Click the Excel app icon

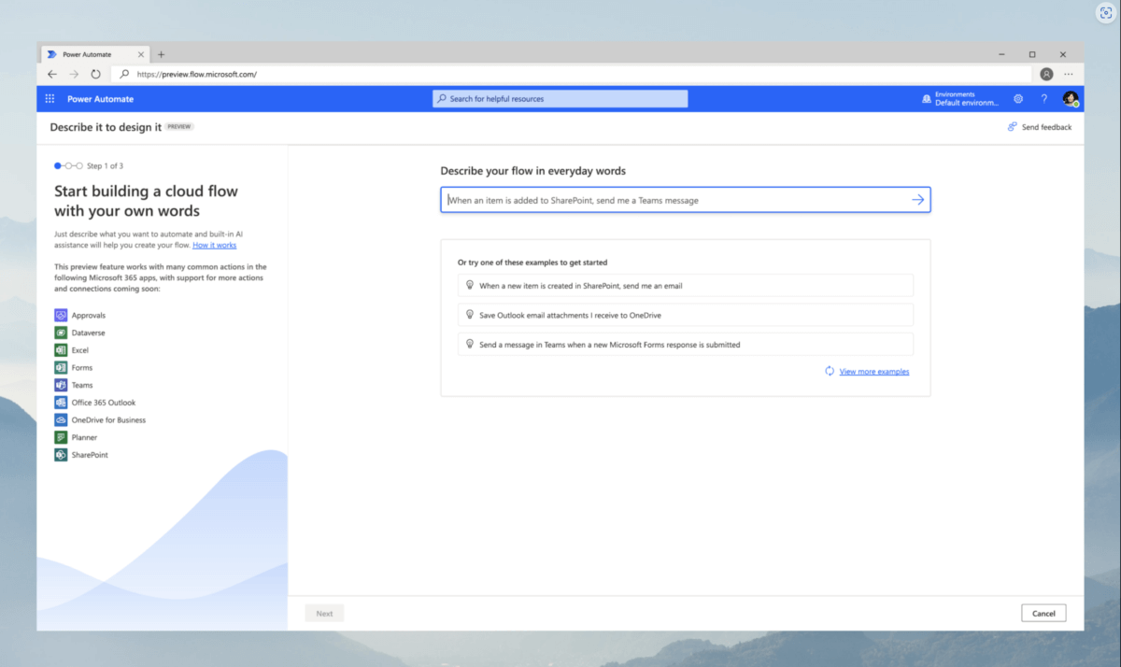click(61, 350)
